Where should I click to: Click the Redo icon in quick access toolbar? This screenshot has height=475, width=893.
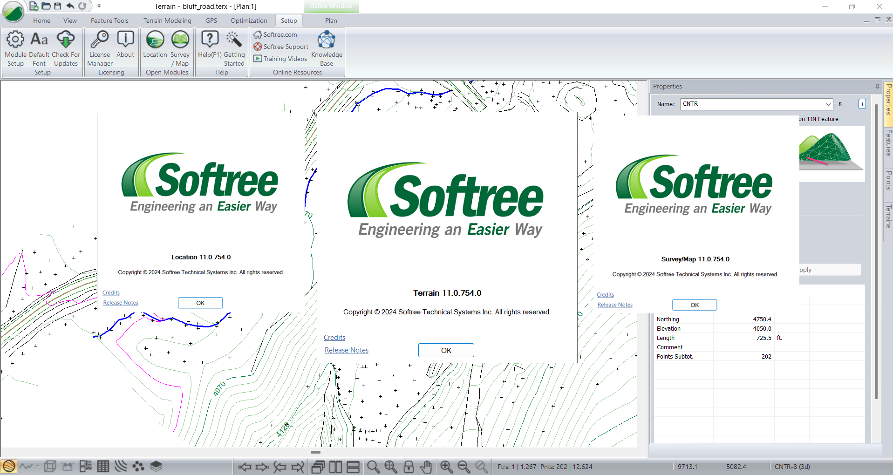coord(82,6)
